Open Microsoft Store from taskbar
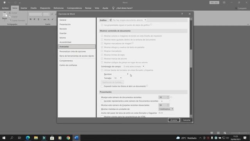Screen dimensions: 250x141 [x=52, y=138]
